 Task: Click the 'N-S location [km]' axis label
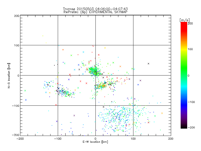point(9,76)
